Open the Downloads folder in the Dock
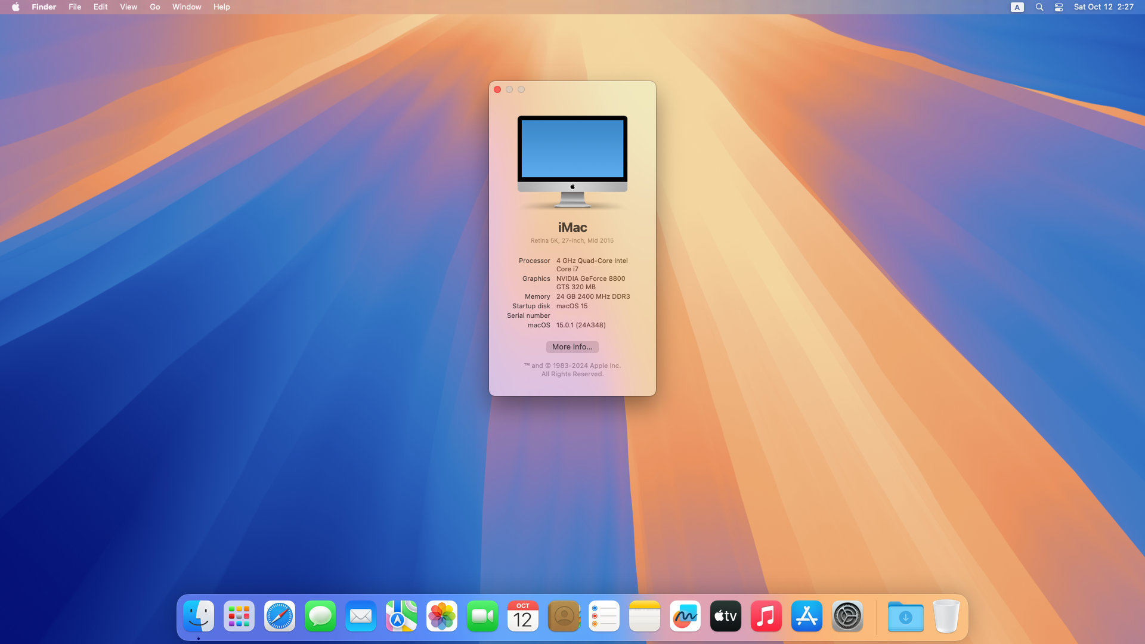This screenshot has width=1145, height=644. [906, 616]
